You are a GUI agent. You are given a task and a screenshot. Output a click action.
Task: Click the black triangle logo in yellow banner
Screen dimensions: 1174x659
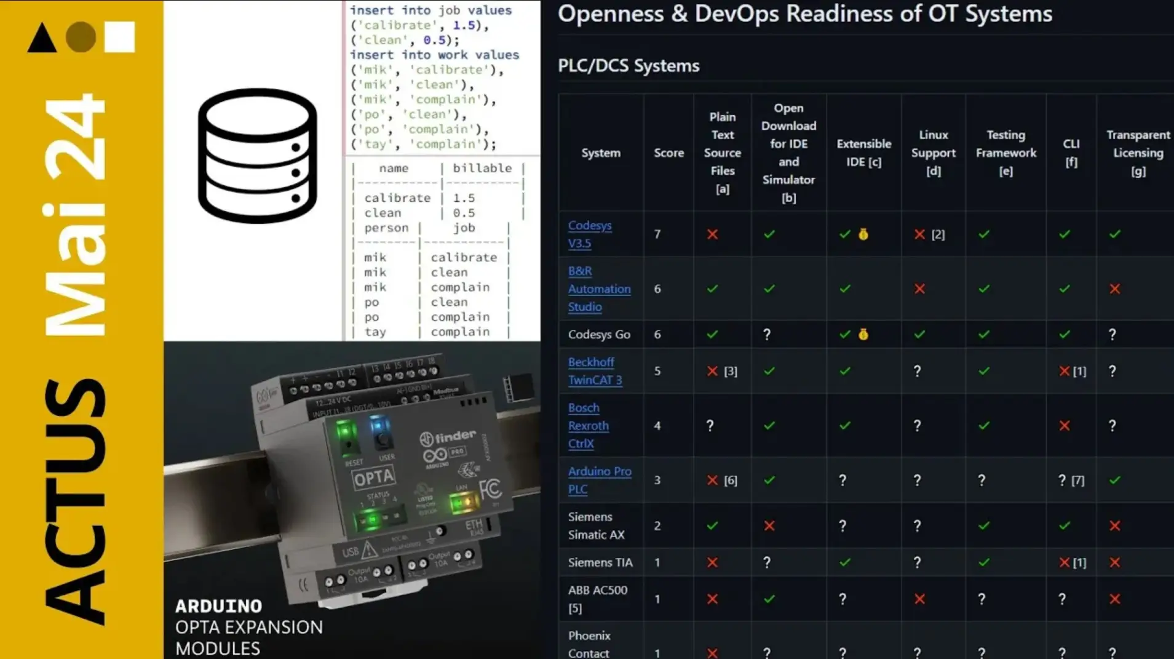pos(41,37)
